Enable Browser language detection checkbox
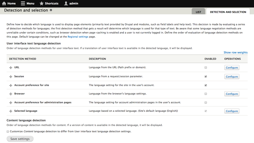 pyautogui.click(x=206, y=94)
